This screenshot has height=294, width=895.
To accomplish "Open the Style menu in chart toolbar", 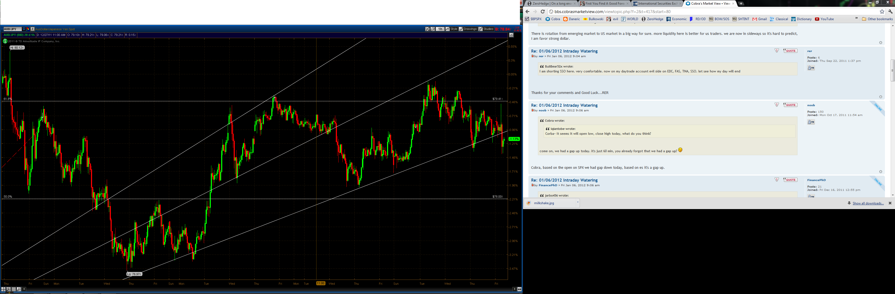I will [452, 29].
